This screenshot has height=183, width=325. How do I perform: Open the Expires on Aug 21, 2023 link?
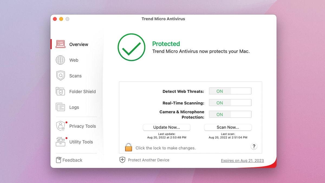[x=242, y=160]
